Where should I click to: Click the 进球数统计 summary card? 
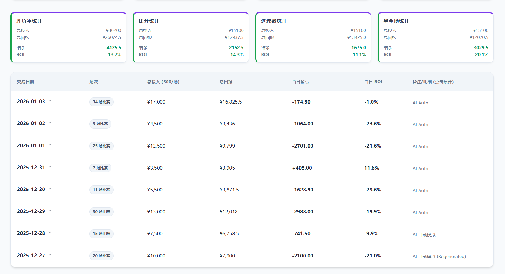[x=313, y=37]
